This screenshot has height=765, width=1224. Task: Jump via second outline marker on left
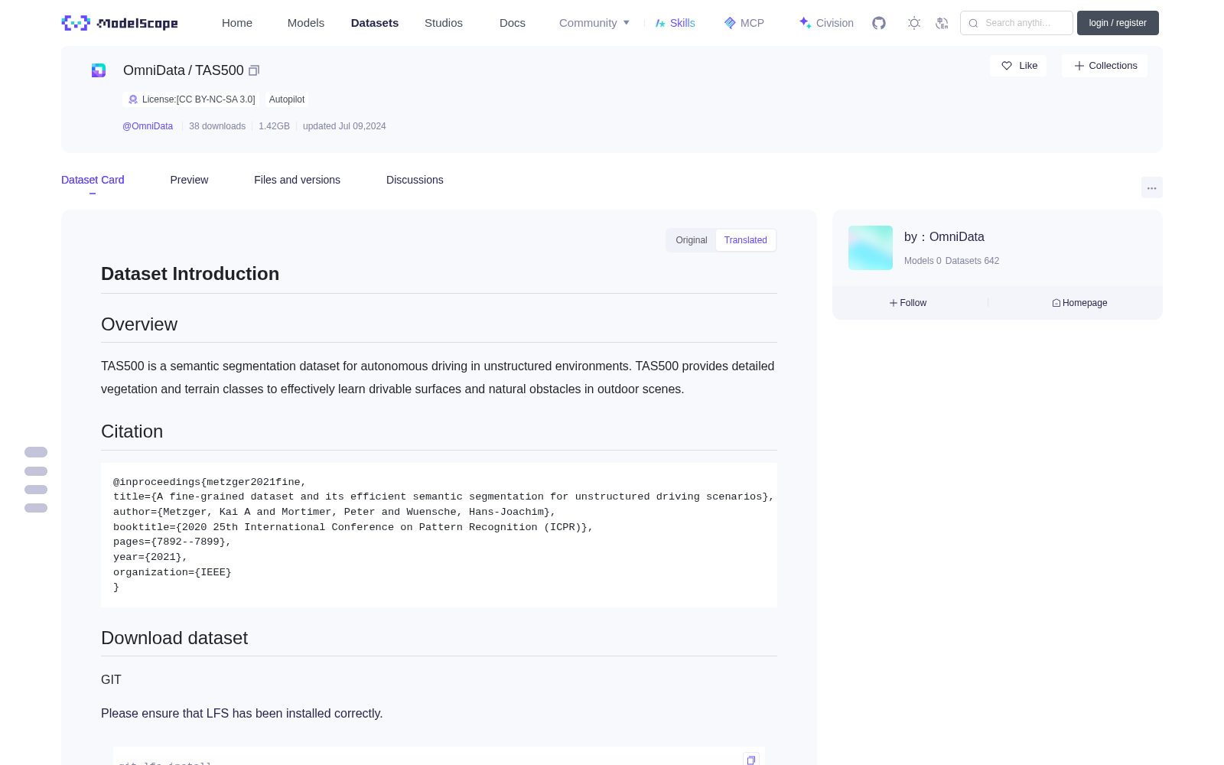(x=36, y=471)
